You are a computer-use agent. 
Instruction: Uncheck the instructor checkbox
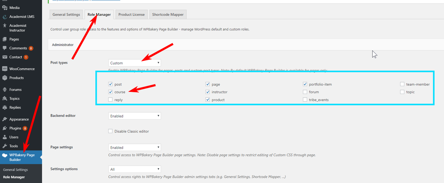(x=207, y=92)
